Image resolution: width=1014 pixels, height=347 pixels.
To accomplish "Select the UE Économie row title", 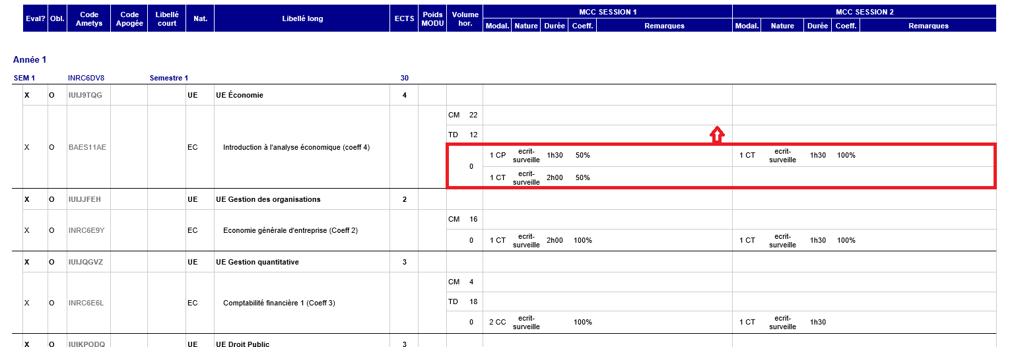I will pyautogui.click(x=240, y=95).
